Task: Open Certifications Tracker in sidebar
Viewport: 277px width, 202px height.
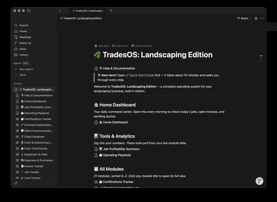Action: pyautogui.click(x=34, y=119)
